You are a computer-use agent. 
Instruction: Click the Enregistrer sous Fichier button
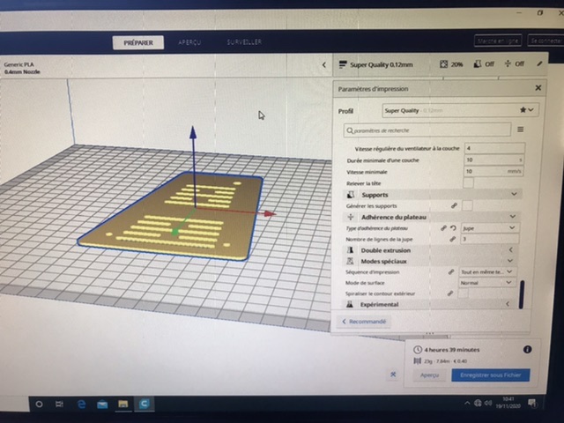[x=491, y=375]
